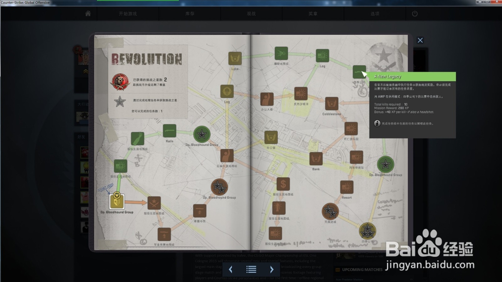Select the 办公大楼 mission node
Screen dimensions: 502x282
tap(267, 99)
